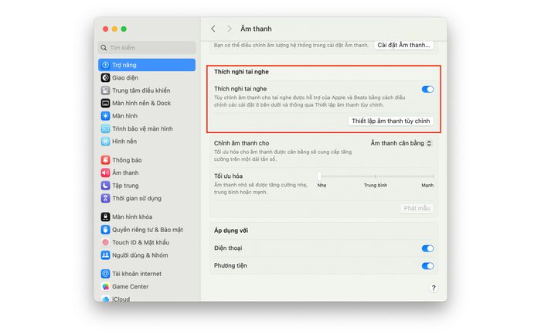Click the Hình nền wallpaper icon
This screenshot has height=335, width=541.
(x=106, y=142)
